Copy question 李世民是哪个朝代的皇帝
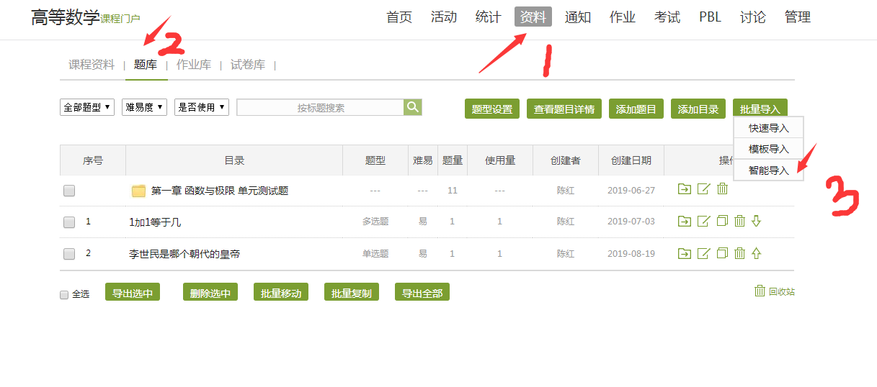The height and width of the screenshot is (387, 877). pyautogui.click(x=722, y=253)
